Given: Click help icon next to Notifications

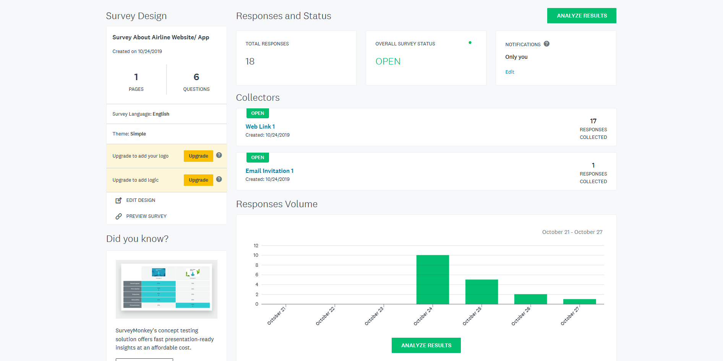Looking at the screenshot, I should tap(546, 44).
